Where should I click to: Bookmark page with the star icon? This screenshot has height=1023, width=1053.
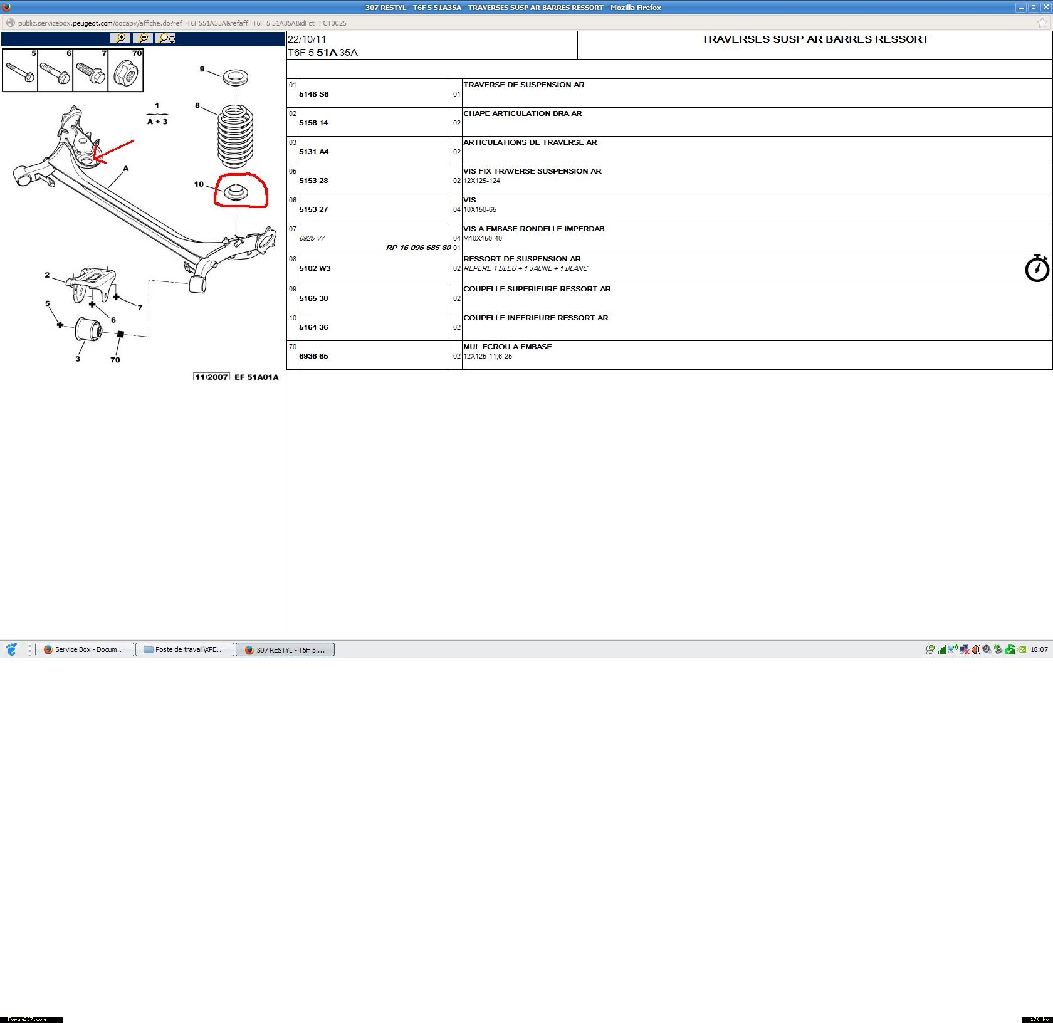coord(1042,23)
